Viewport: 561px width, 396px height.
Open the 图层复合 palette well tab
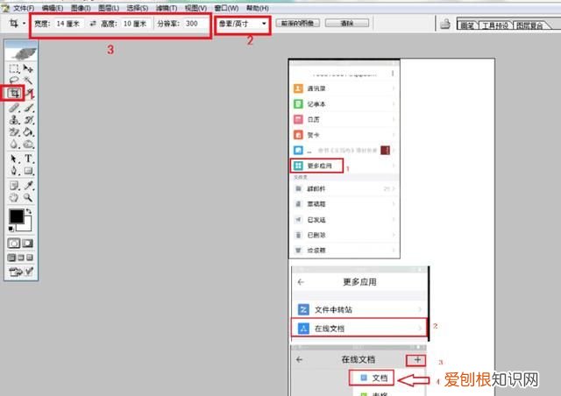(x=529, y=25)
